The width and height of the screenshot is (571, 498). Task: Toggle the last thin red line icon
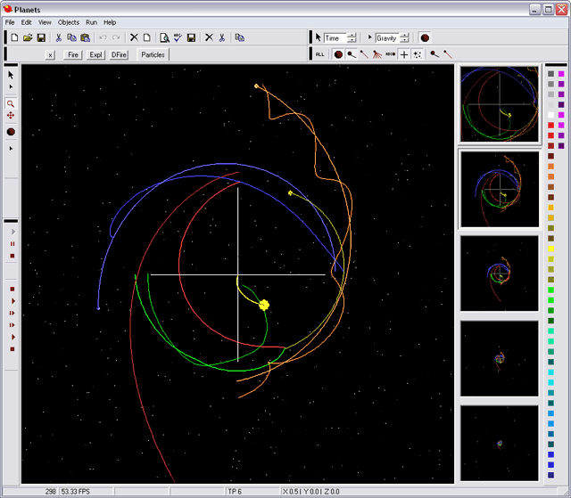(448, 54)
